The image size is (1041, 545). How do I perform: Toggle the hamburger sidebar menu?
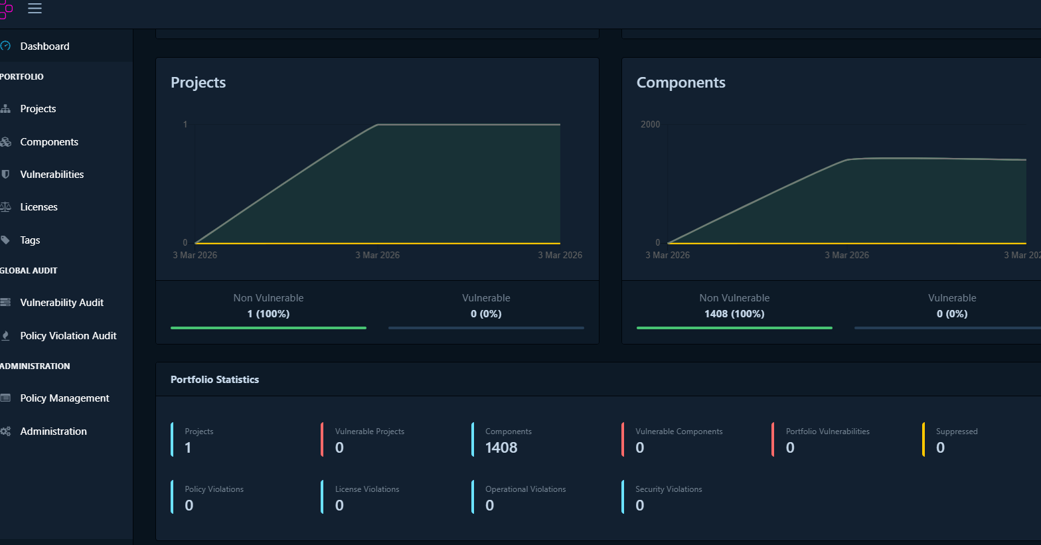35,9
